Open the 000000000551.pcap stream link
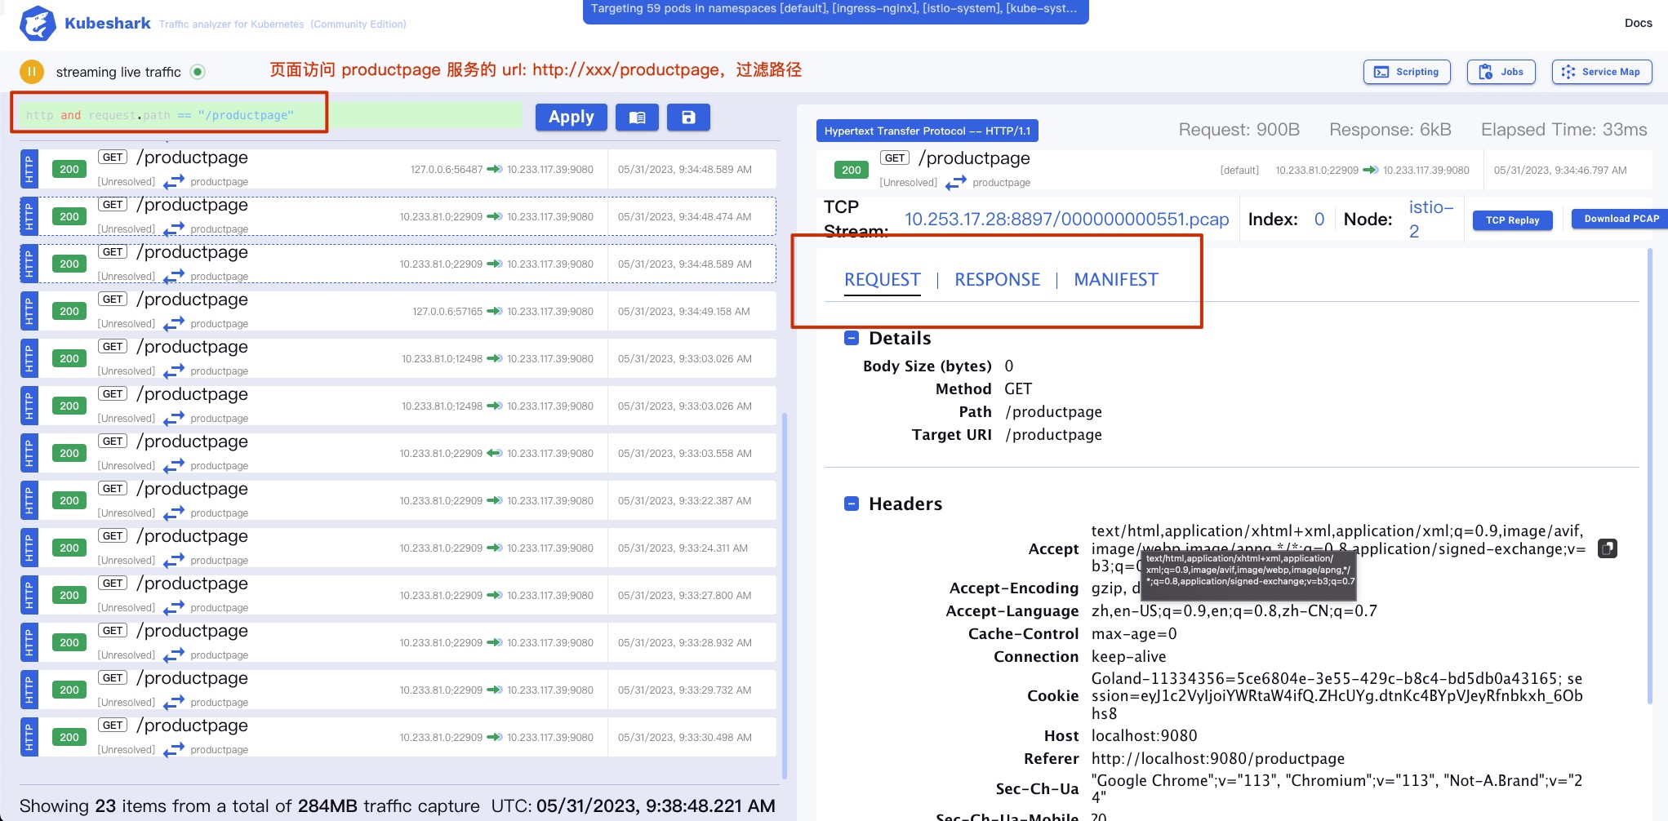 [1066, 220]
